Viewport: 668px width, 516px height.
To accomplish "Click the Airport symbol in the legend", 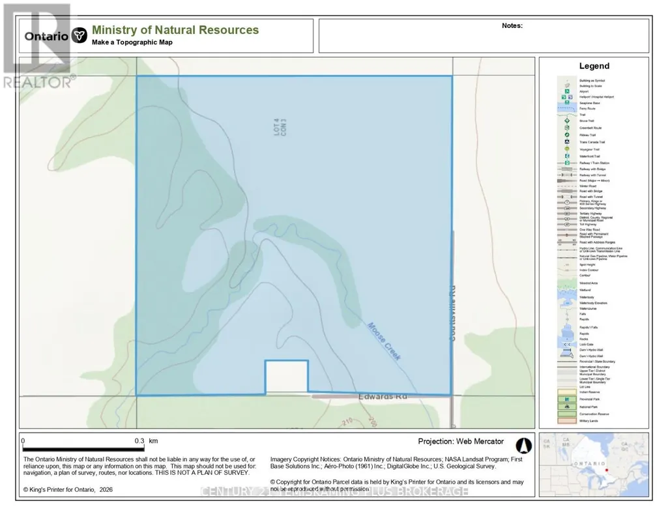I will coord(567,91).
